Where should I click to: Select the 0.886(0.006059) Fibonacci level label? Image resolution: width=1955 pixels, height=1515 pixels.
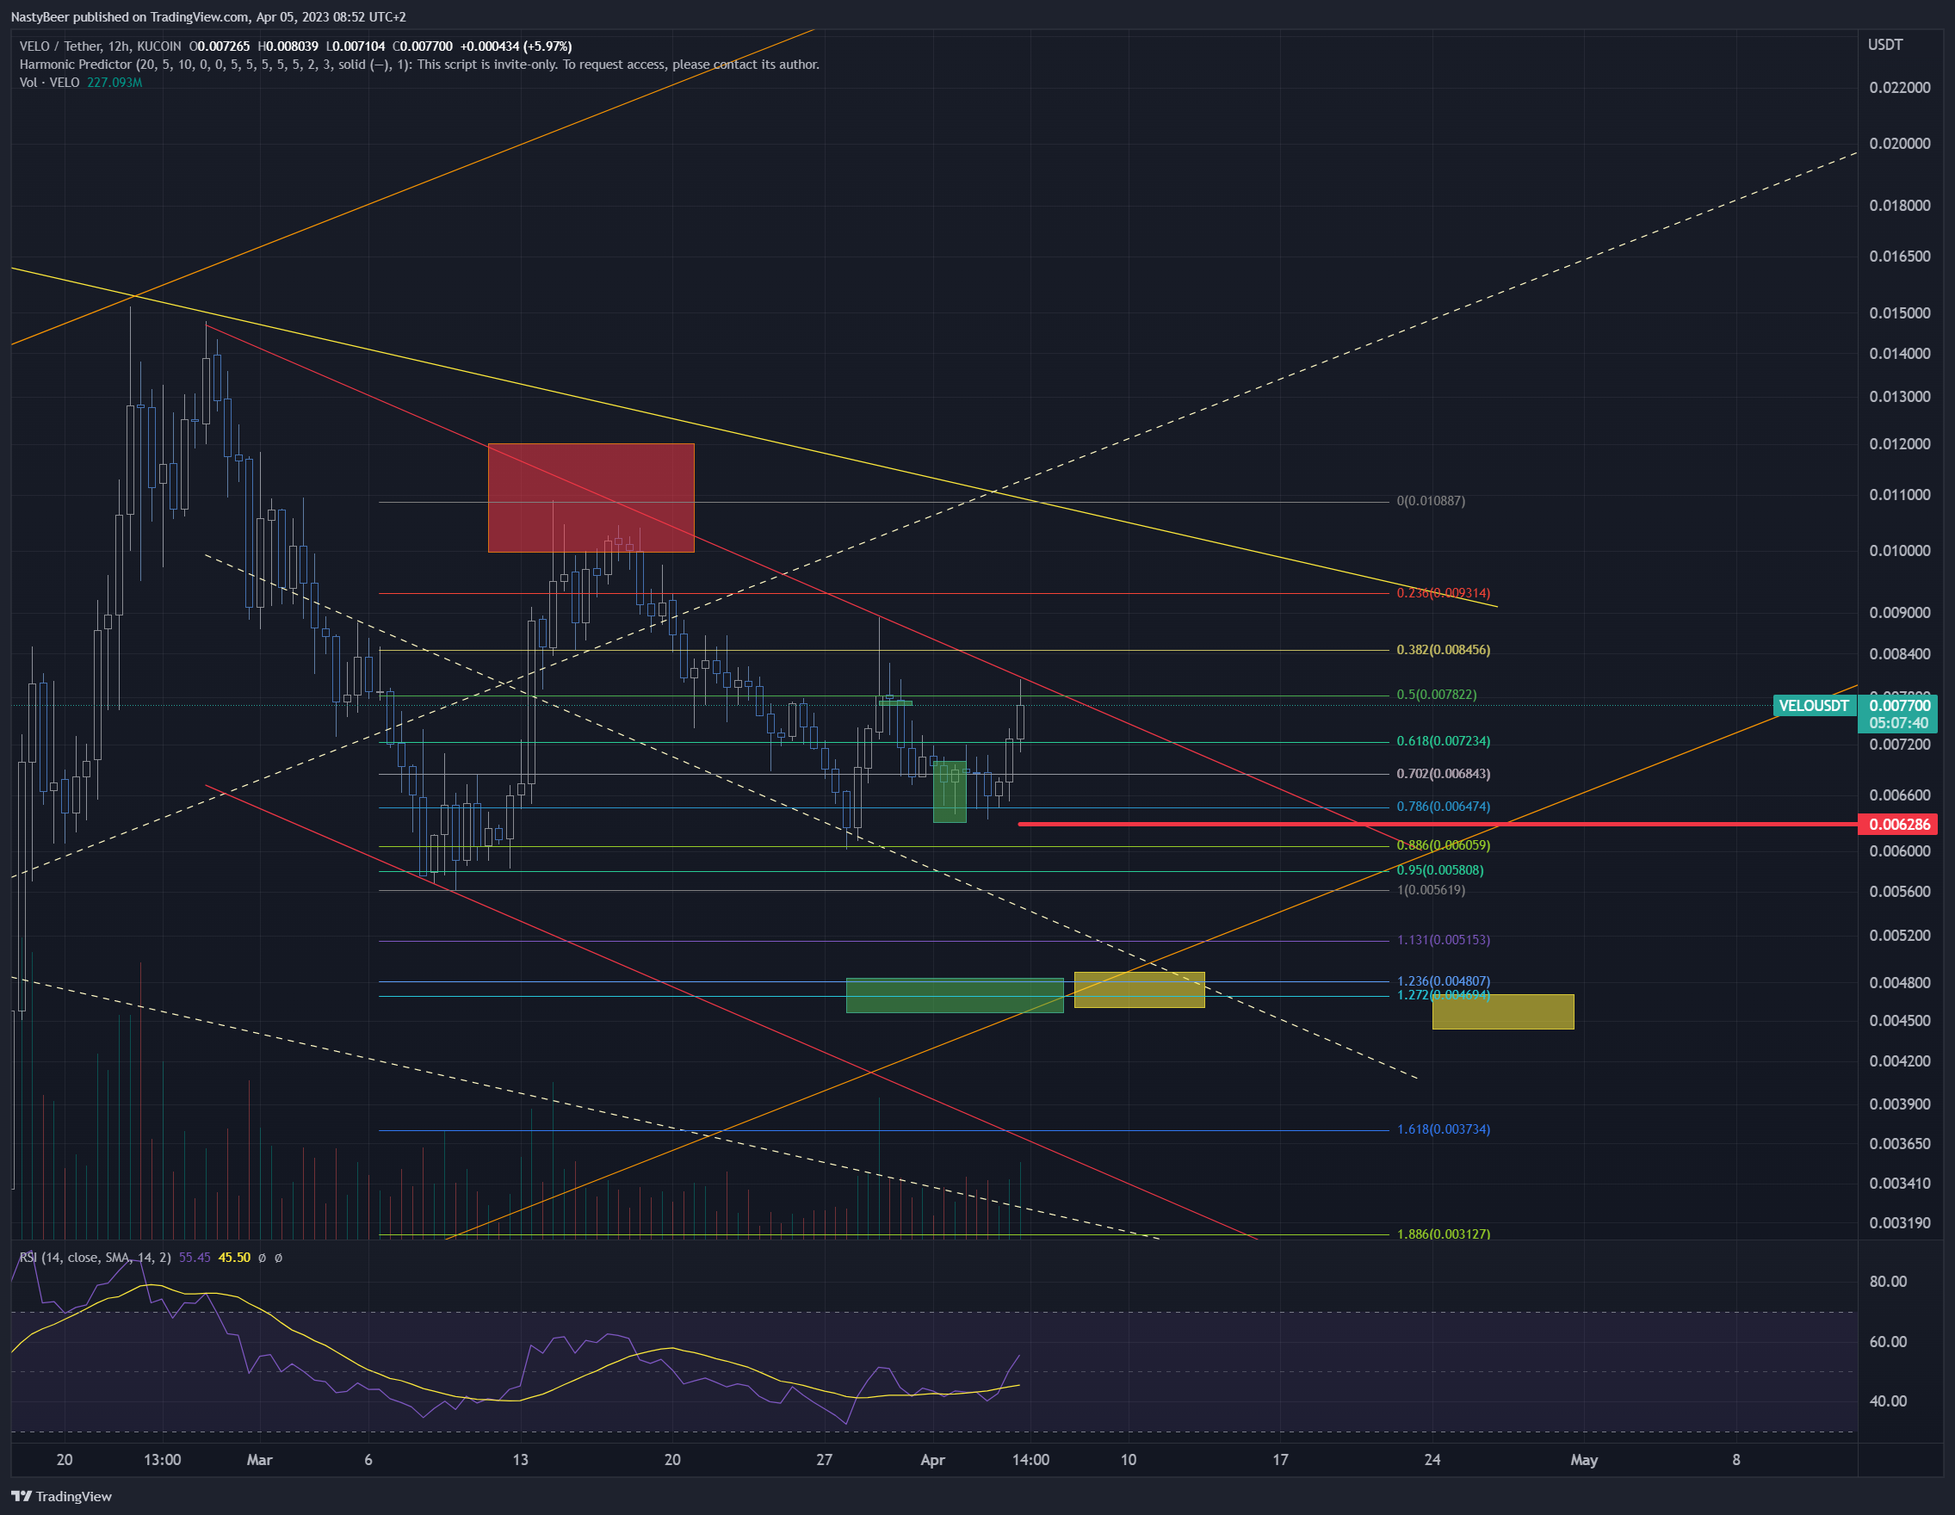tap(1443, 845)
